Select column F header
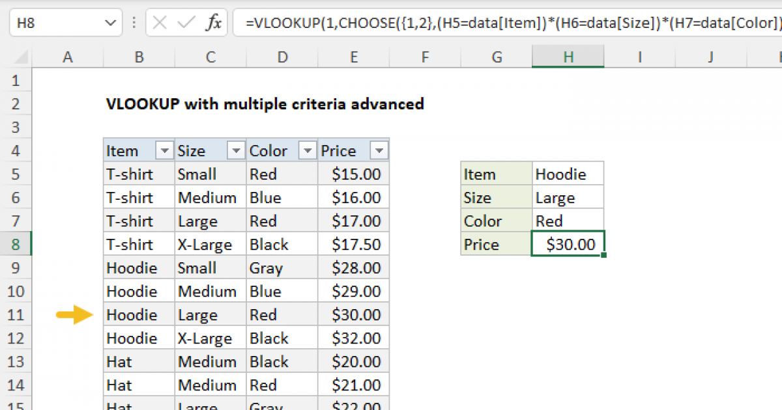Viewport: 782px width, 410px height. click(426, 57)
